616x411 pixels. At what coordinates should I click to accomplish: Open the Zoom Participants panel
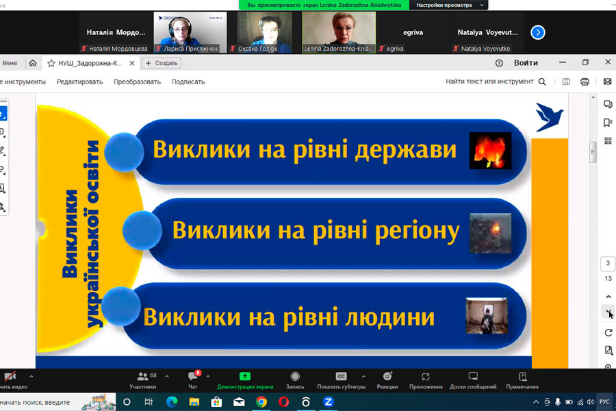click(x=142, y=377)
